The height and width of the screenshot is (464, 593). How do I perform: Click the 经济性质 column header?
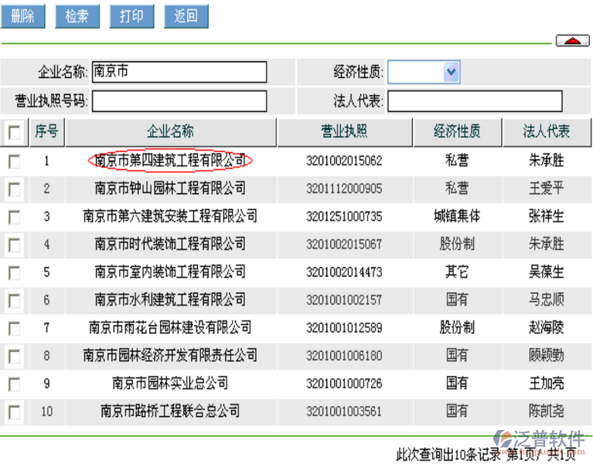[457, 131]
